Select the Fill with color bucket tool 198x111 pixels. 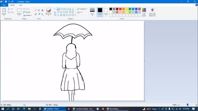[x=39, y=10]
